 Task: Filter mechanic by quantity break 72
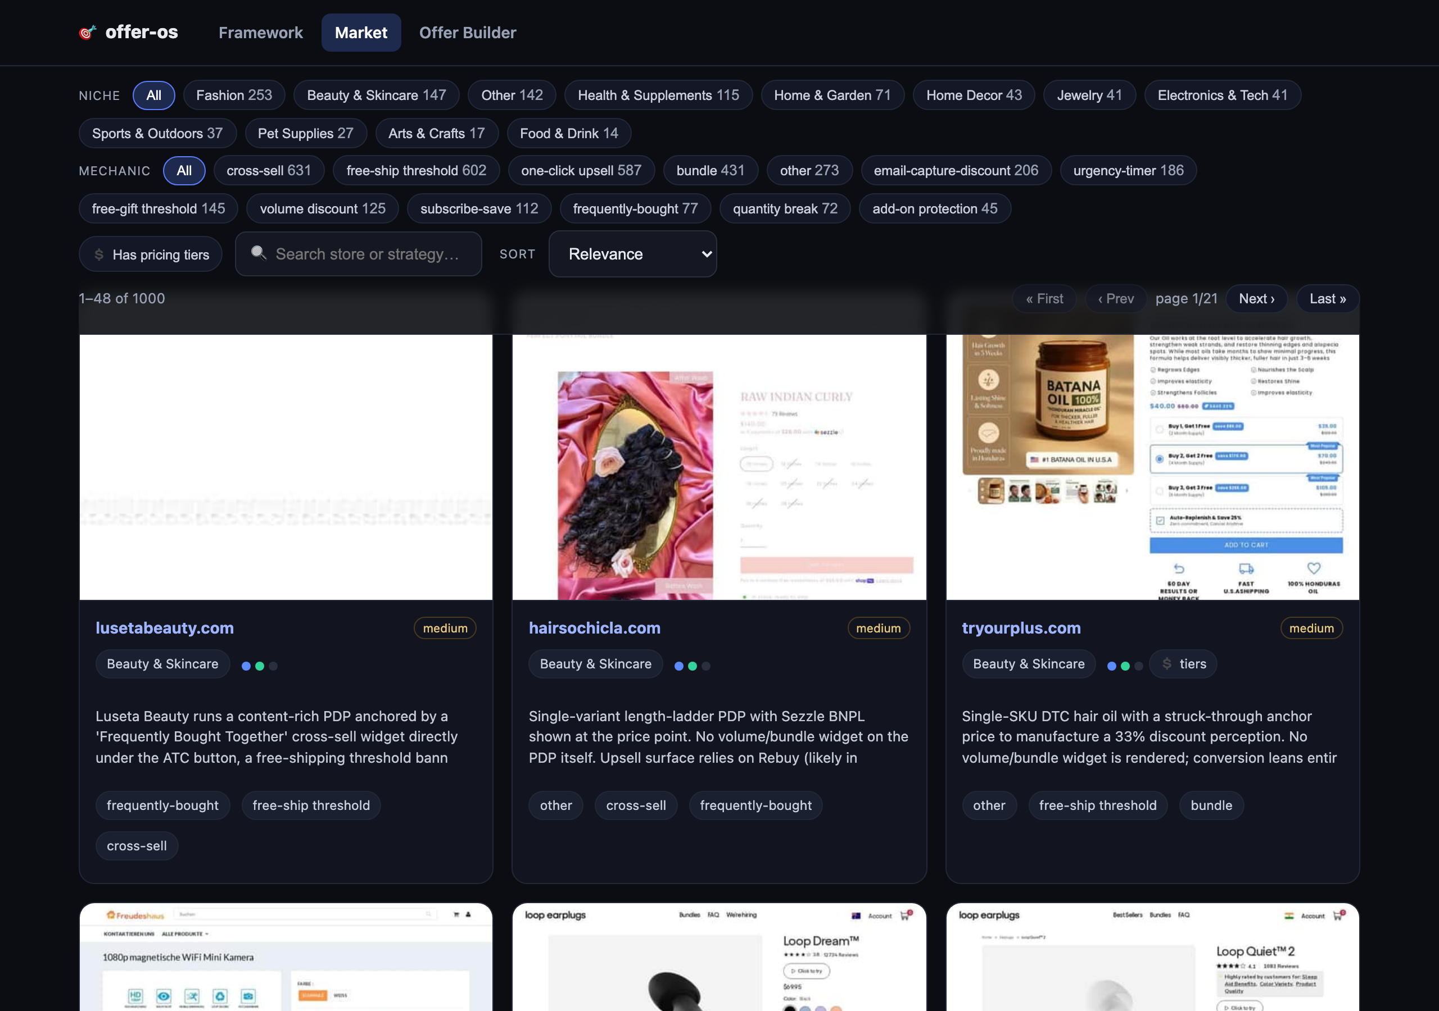(x=785, y=208)
